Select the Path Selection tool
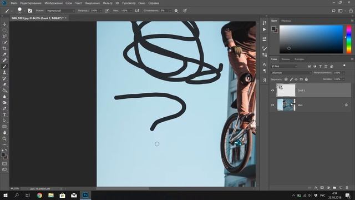Image resolution: width=355 pixels, height=200 pixels. pyautogui.click(x=4, y=121)
